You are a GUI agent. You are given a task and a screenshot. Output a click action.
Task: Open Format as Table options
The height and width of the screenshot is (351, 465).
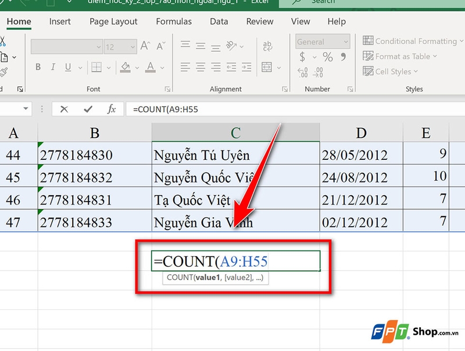tap(401, 56)
